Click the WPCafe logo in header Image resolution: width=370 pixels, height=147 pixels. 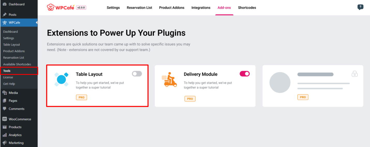tap(61, 7)
